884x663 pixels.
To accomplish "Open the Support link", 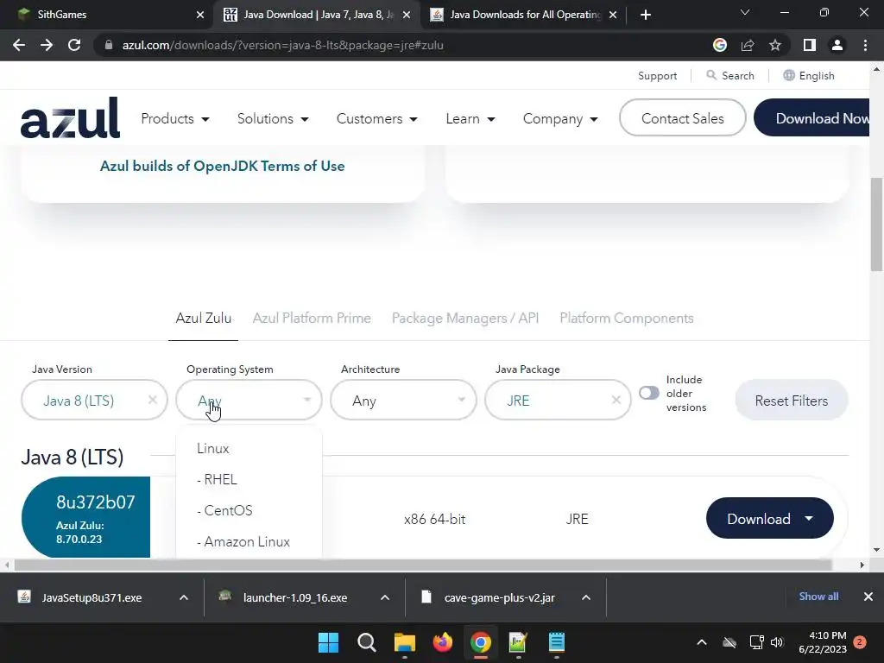I will [x=657, y=76].
